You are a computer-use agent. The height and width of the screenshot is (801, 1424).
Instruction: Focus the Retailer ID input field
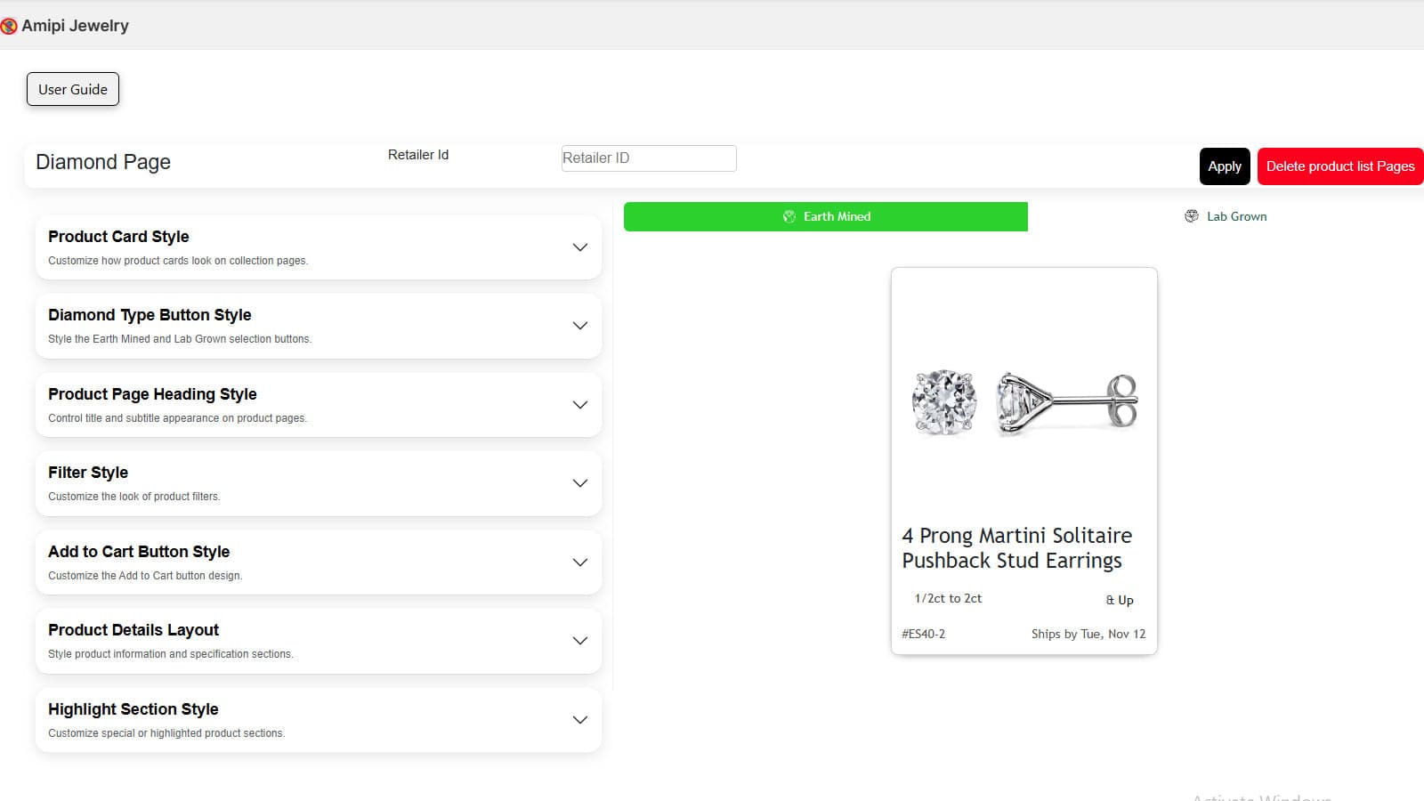(649, 158)
